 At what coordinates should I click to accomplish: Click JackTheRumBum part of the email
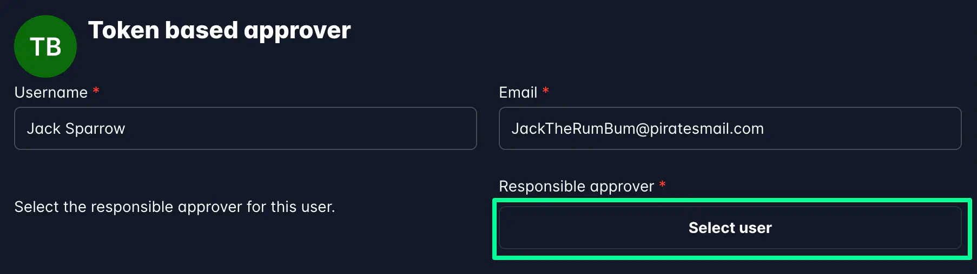coord(573,128)
